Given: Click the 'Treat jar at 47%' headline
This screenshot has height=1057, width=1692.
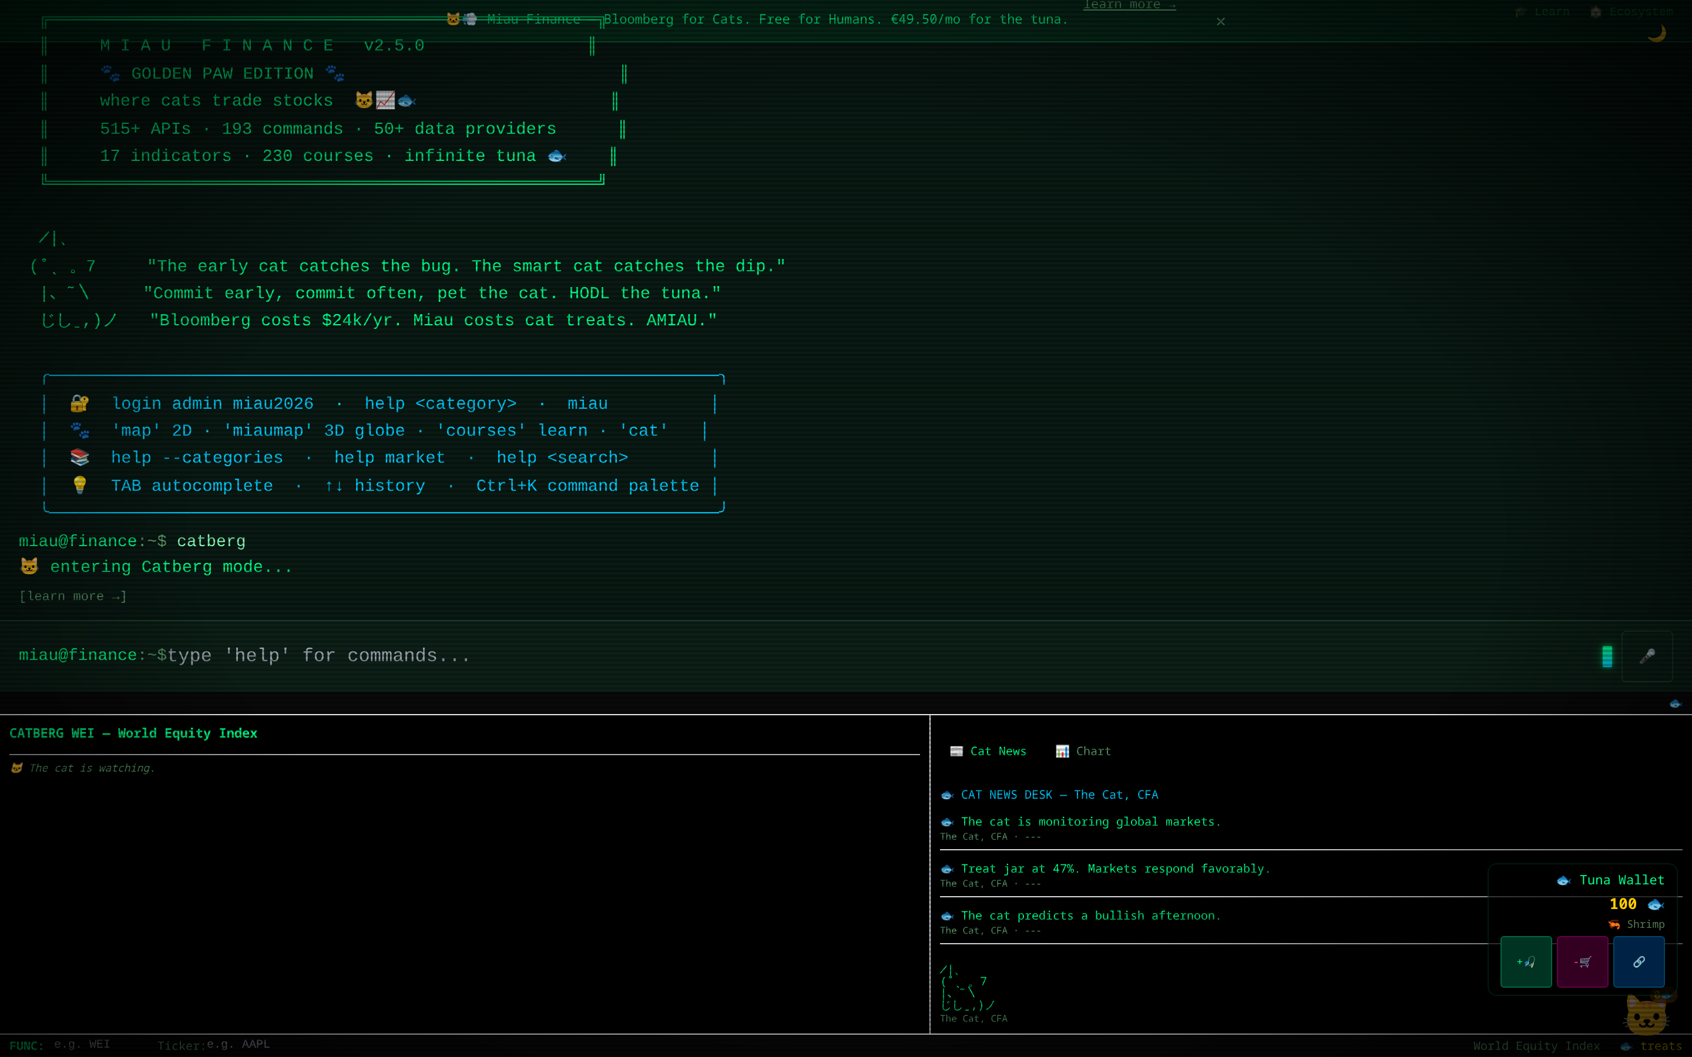Looking at the screenshot, I should [1115, 869].
